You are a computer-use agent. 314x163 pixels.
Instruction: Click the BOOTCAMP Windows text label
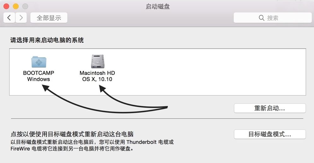[39, 76]
